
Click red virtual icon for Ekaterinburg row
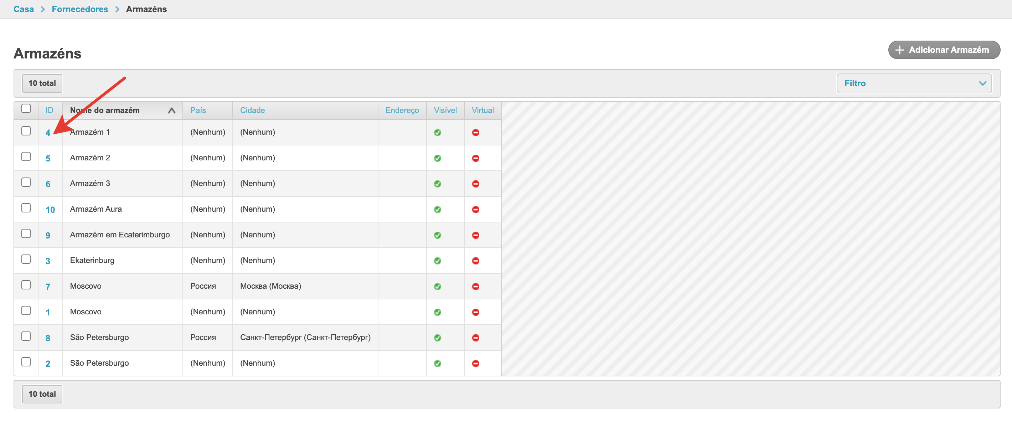[475, 261]
